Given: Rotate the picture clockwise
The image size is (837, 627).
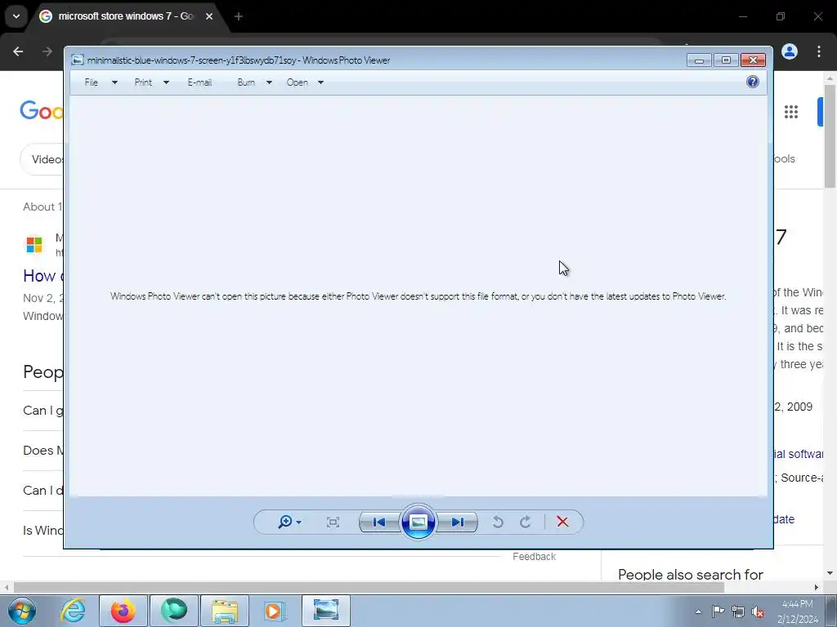Looking at the screenshot, I should [x=526, y=522].
